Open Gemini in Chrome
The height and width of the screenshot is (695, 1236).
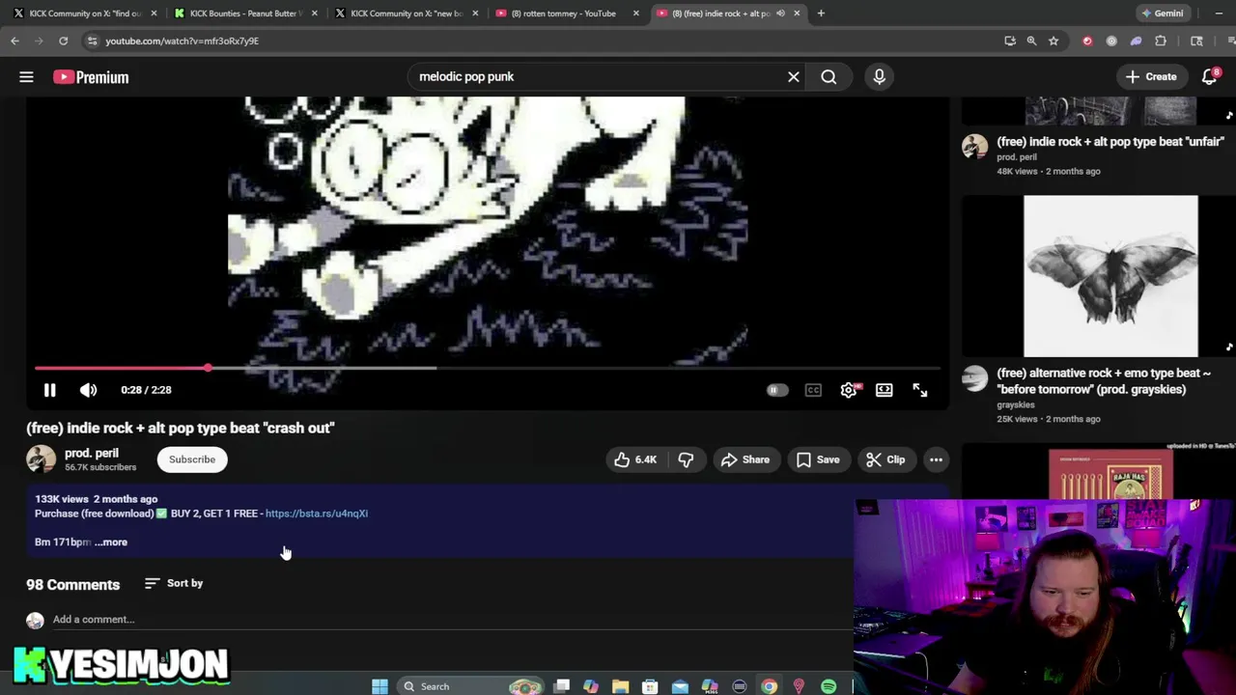tap(1163, 14)
